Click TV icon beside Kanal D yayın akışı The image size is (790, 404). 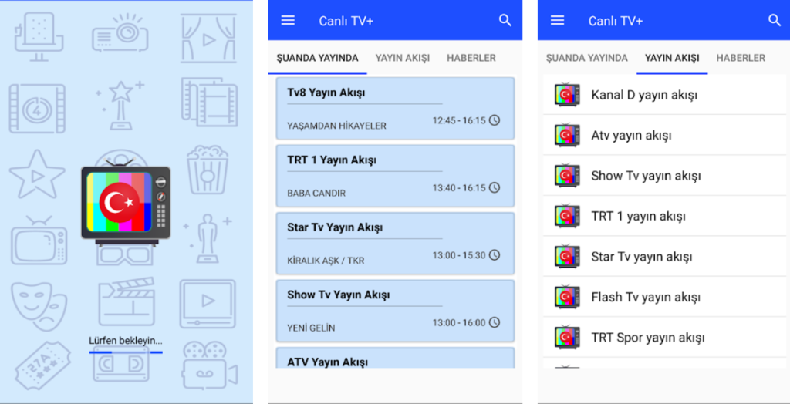click(567, 94)
